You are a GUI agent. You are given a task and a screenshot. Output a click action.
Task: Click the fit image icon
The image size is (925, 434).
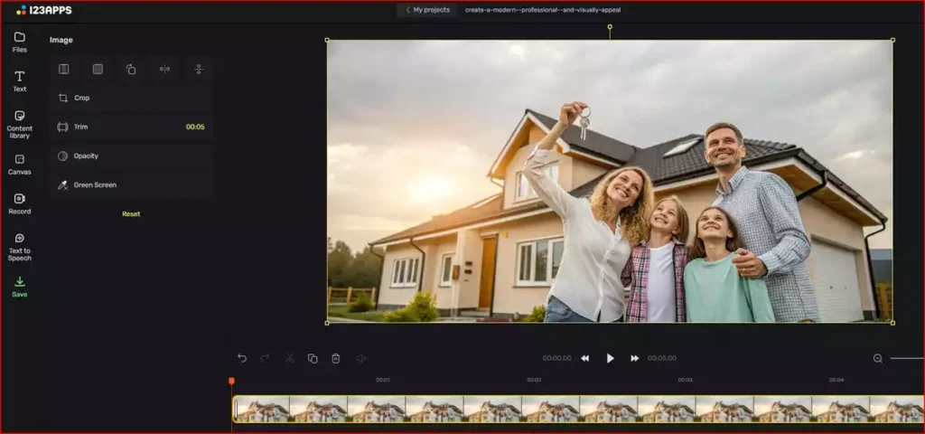[64, 69]
